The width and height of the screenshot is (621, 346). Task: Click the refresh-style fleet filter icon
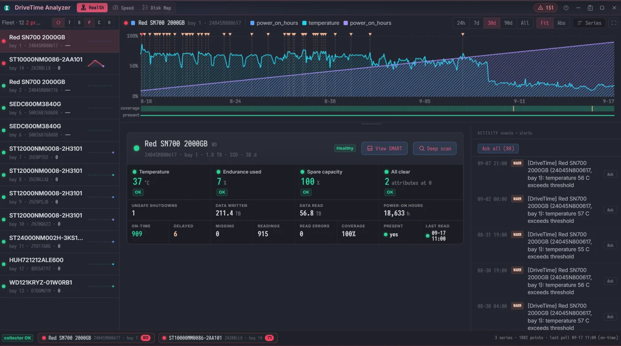coord(59,23)
